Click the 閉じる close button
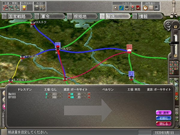 pyautogui.click(x=163, y=124)
